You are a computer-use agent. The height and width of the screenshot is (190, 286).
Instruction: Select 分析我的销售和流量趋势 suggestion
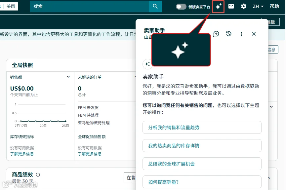[x=202, y=128]
